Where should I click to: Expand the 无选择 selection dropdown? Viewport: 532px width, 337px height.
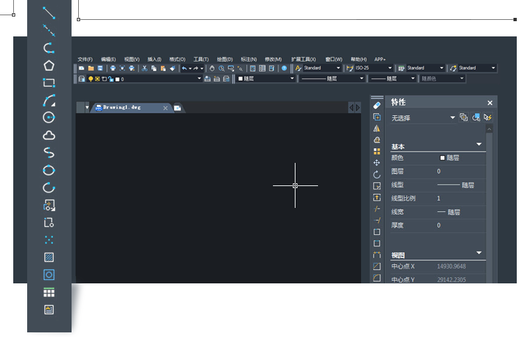453,118
